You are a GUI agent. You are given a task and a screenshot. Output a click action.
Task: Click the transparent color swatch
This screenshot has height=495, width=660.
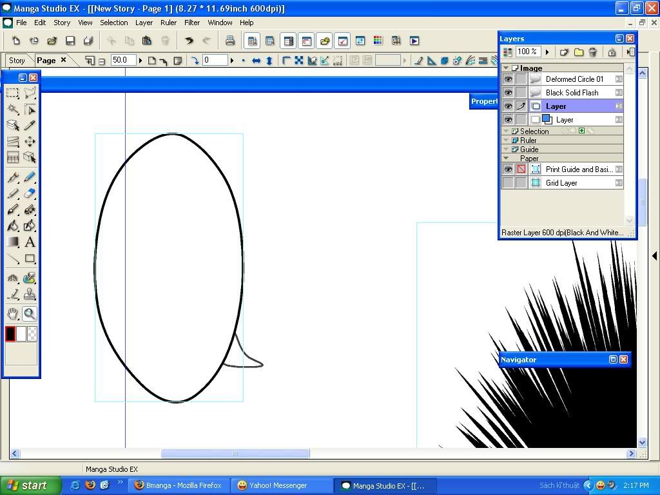32,334
